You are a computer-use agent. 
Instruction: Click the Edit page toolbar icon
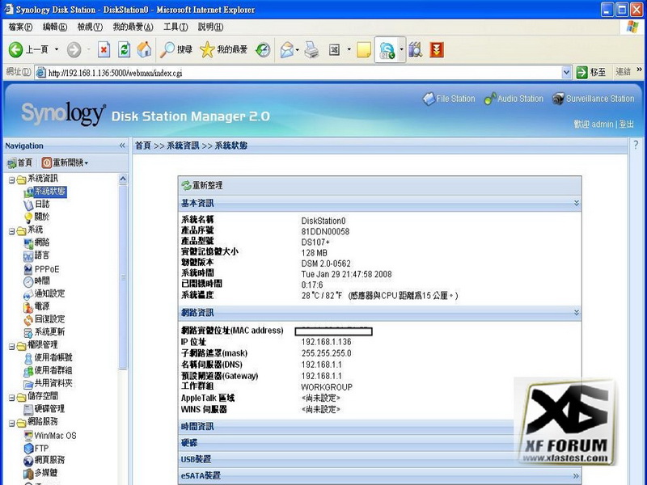334,50
